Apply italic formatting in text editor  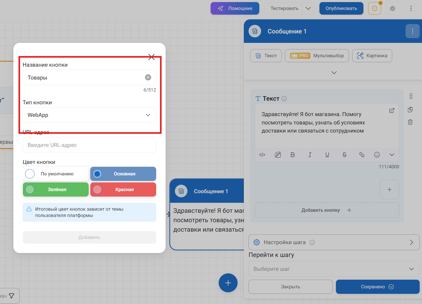[310, 155]
